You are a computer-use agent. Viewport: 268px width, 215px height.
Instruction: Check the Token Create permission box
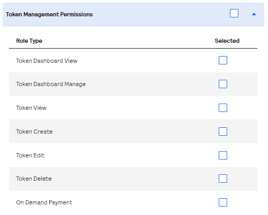click(223, 132)
